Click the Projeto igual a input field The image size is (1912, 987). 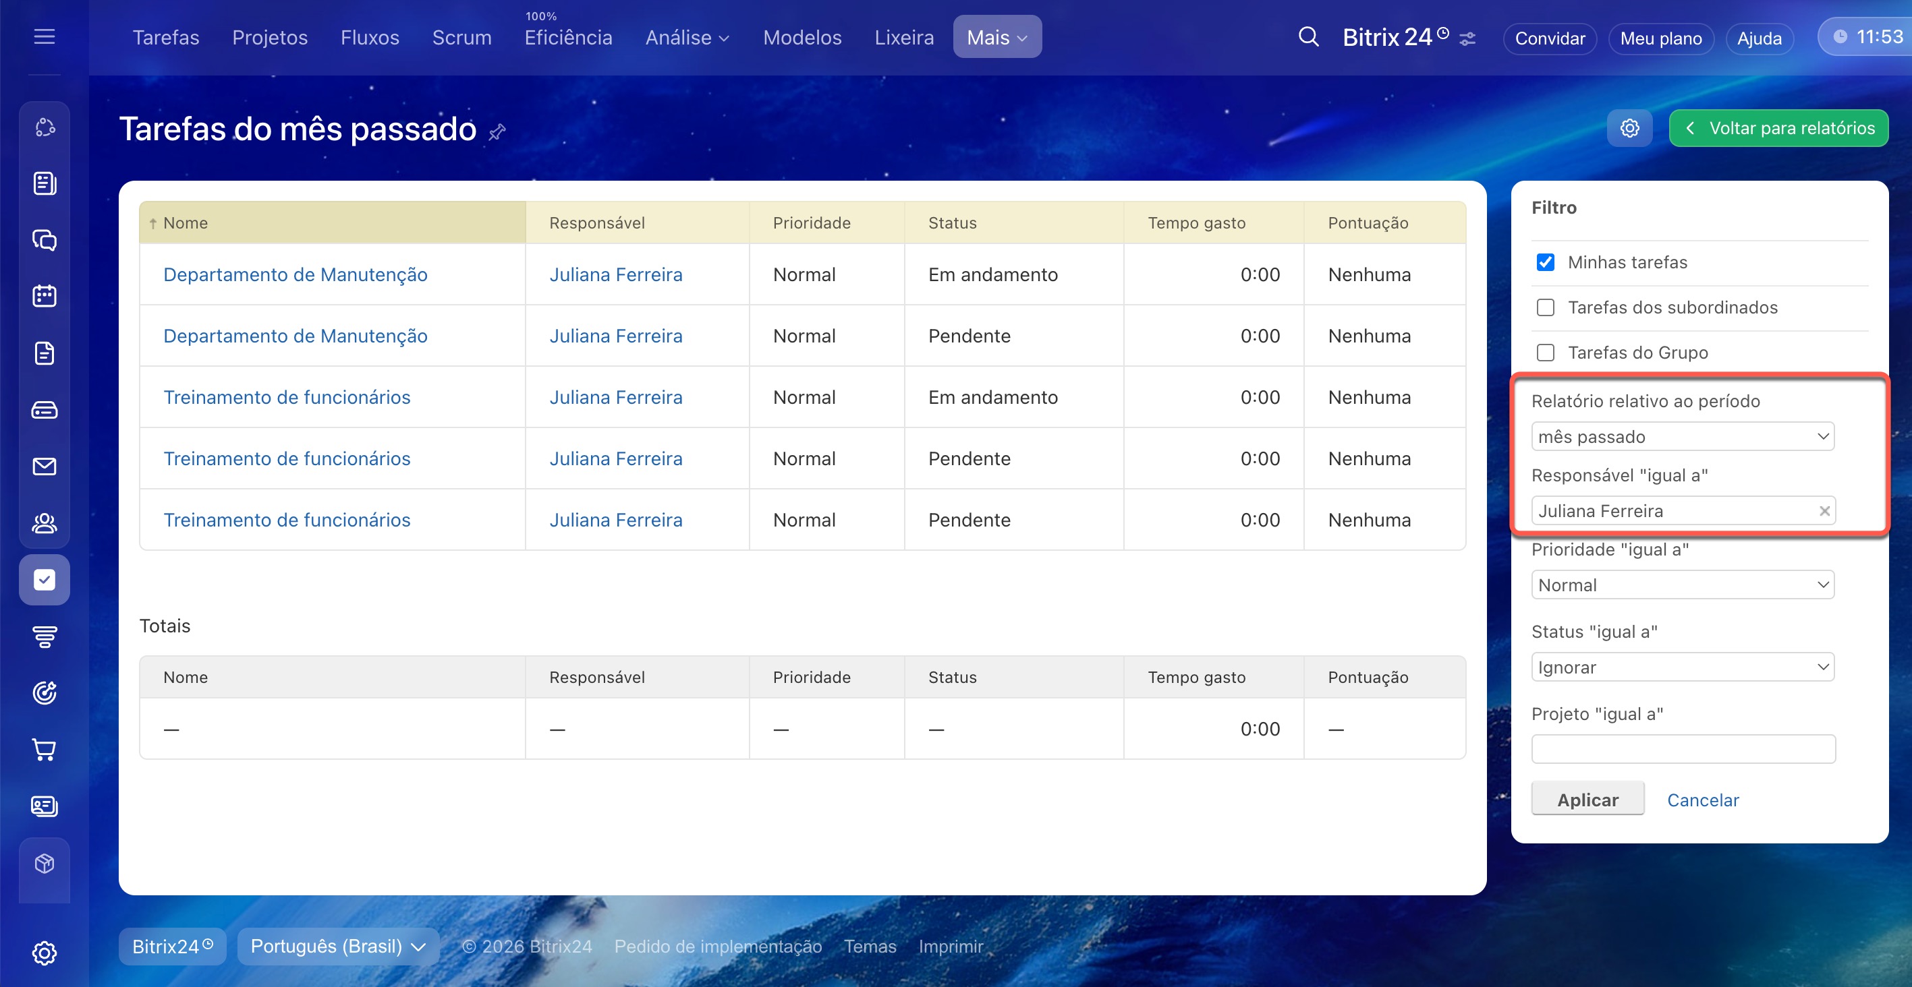click(x=1682, y=749)
